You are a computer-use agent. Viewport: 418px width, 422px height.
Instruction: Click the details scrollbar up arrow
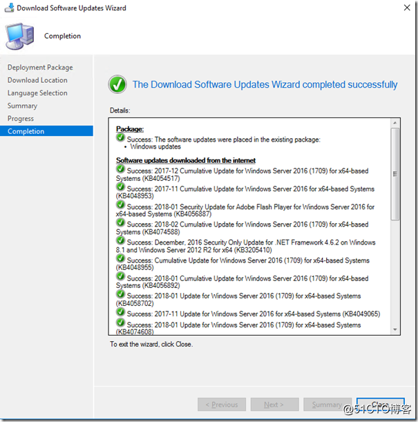click(x=395, y=123)
